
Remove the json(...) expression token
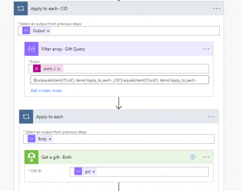click(x=59, y=69)
